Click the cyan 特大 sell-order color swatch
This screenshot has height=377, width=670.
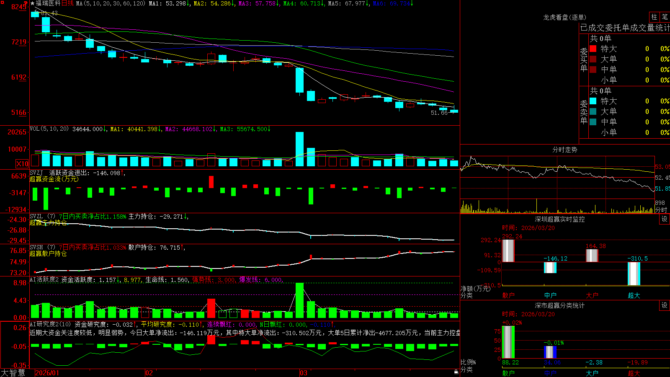593,101
